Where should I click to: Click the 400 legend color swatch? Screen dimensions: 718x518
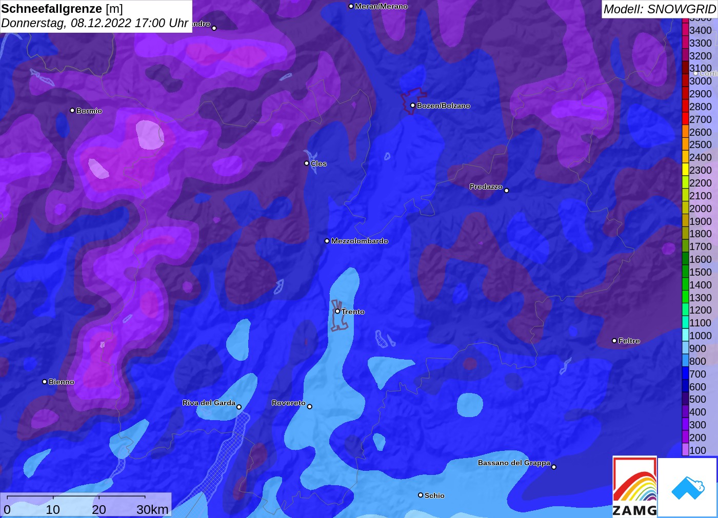(x=685, y=411)
